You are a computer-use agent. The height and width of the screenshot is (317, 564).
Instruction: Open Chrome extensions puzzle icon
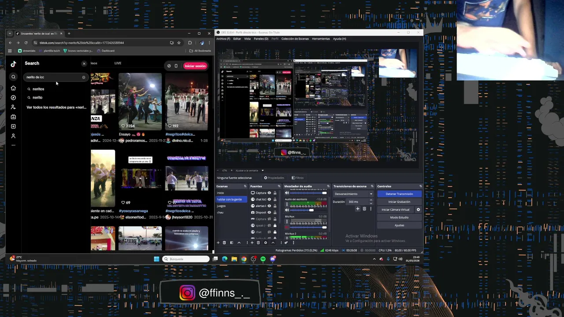click(x=190, y=43)
